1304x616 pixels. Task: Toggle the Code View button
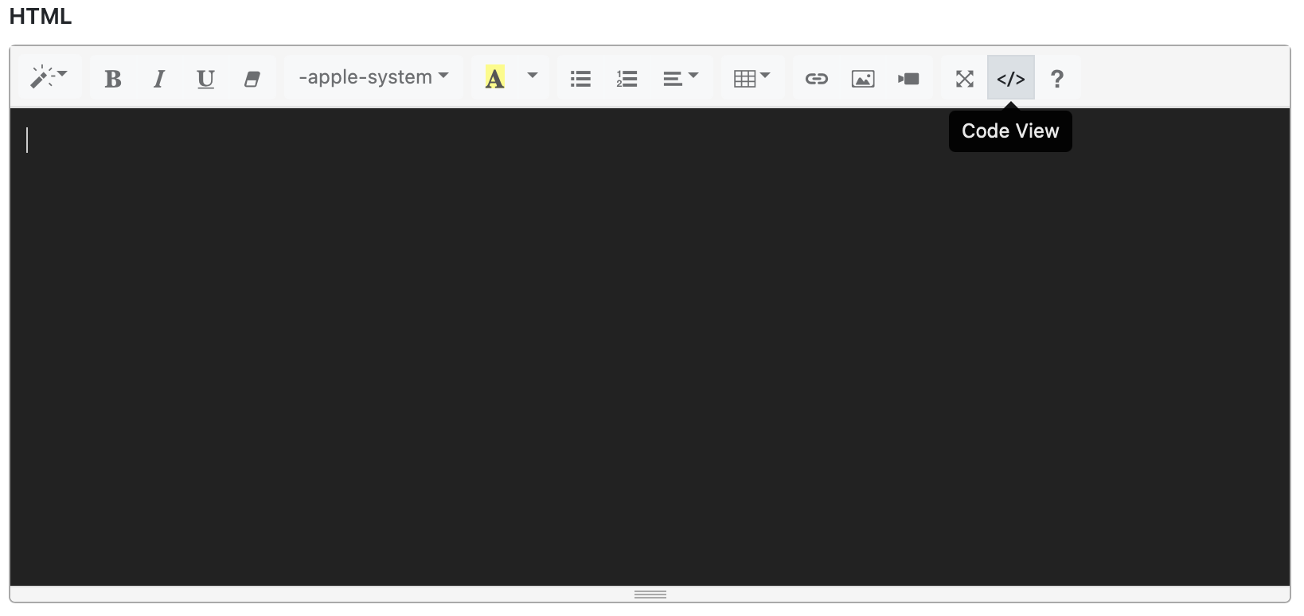click(1011, 78)
